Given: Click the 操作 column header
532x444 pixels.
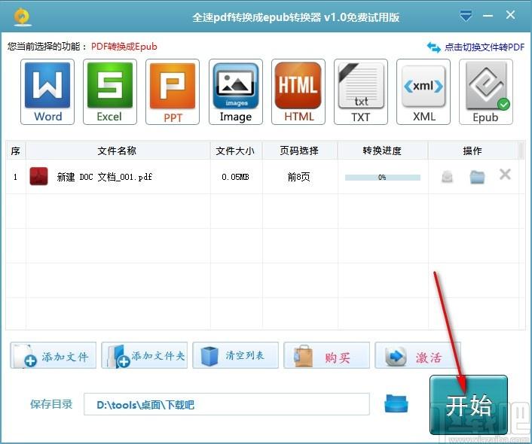Looking at the screenshot, I should pyautogui.click(x=473, y=151).
